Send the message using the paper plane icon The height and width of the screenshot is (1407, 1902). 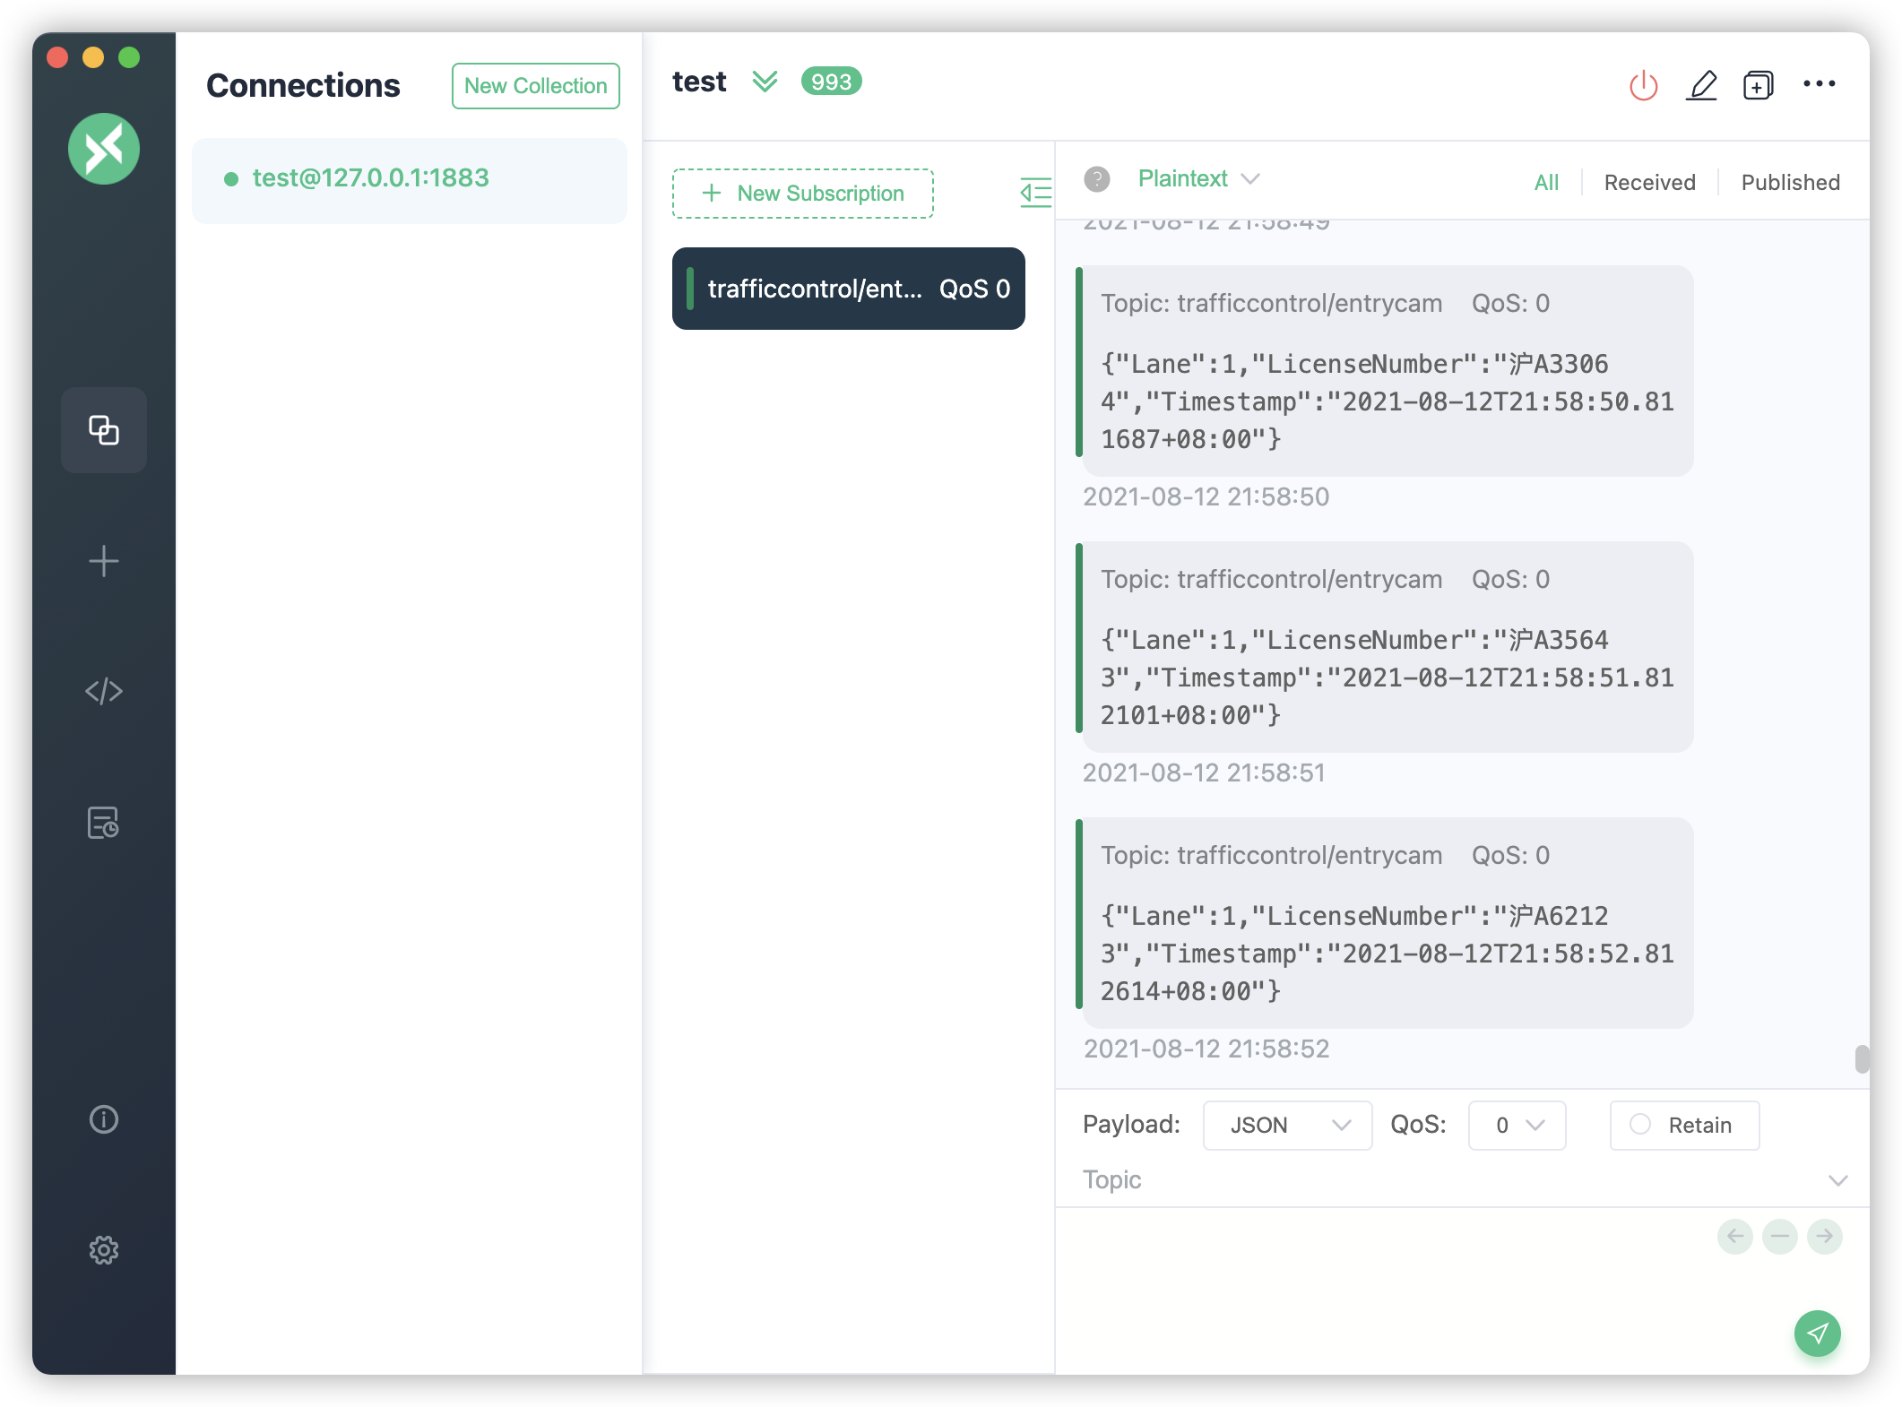[x=1816, y=1333]
